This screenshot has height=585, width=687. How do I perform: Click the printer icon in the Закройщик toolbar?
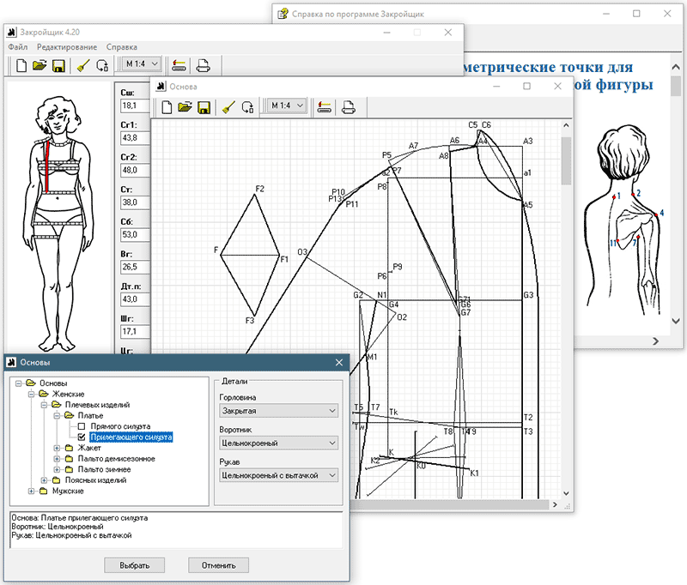pos(203,65)
